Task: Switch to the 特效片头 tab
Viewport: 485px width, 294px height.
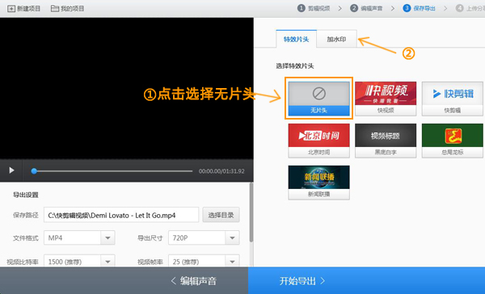Action: (x=297, y=40)
